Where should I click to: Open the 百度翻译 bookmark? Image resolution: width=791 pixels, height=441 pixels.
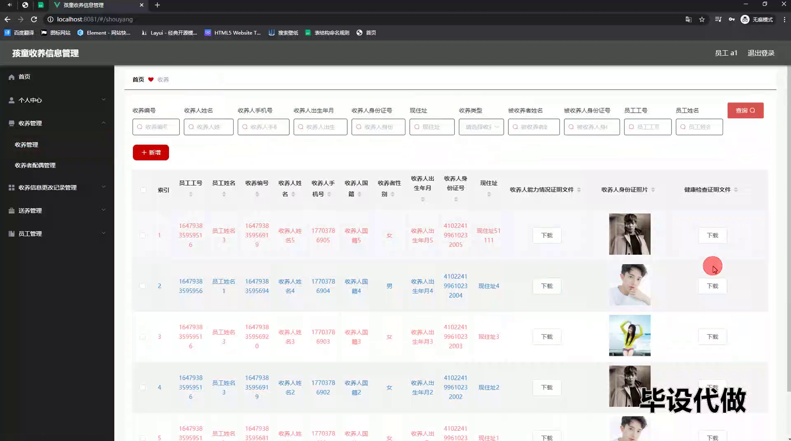[19, 32]
